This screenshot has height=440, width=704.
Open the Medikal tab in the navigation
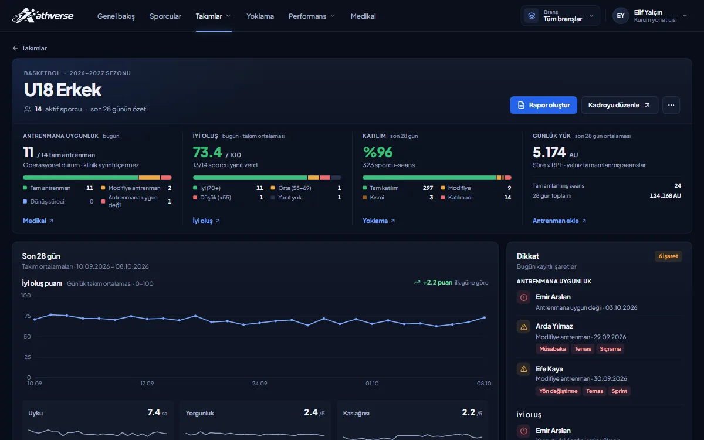point(363,16)
